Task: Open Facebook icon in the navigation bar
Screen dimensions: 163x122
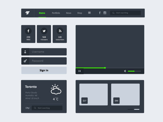Action: (100, 13)
